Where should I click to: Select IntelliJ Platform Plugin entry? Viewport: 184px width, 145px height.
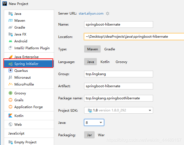(x=29, y=48)
